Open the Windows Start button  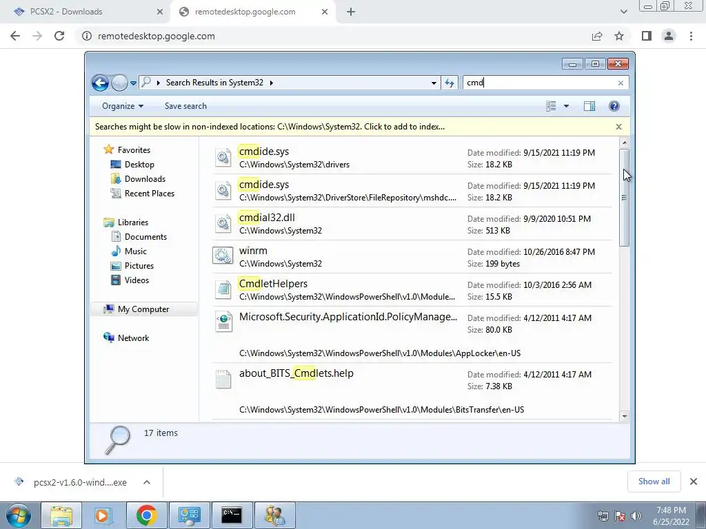pos(18,515)
